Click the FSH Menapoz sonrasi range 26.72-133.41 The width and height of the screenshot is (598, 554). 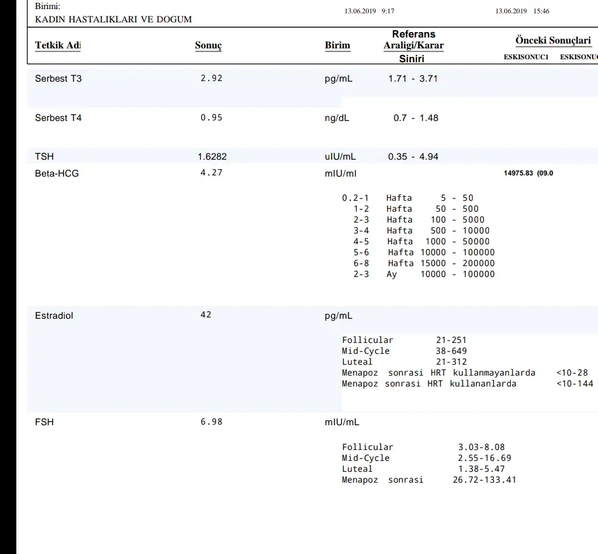pos(484,480)
